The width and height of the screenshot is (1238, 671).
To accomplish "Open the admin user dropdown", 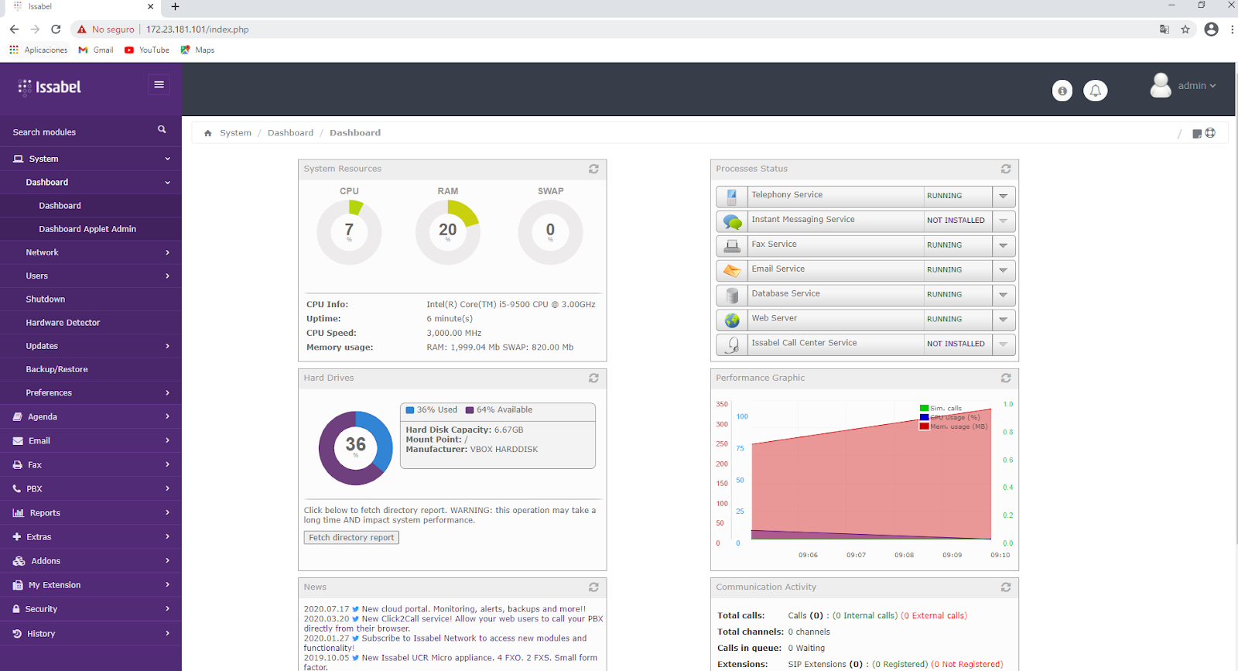I will [1197, 86].
